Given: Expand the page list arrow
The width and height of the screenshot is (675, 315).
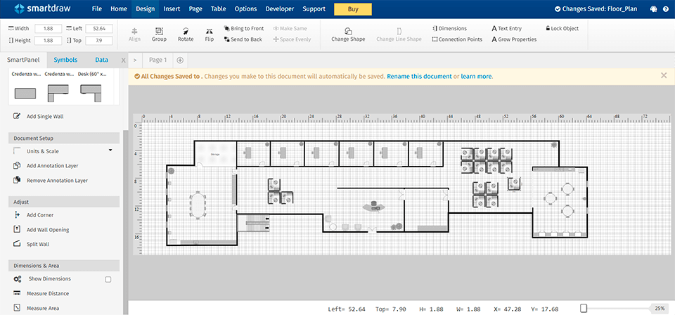Looking at the screenshot, I should point(135,60).
